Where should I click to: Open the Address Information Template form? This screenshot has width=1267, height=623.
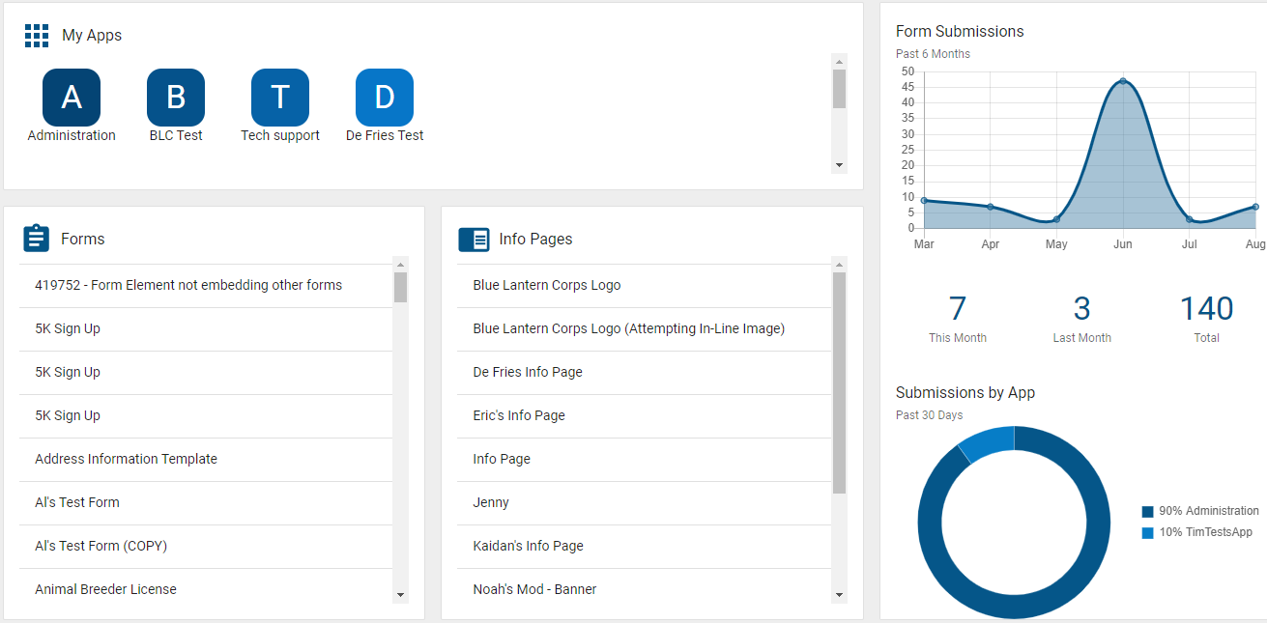click(206, 460)
